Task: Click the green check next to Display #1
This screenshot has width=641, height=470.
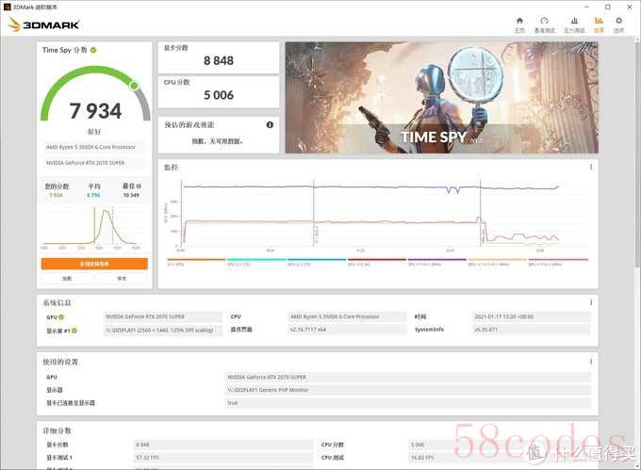Action: 74,331
